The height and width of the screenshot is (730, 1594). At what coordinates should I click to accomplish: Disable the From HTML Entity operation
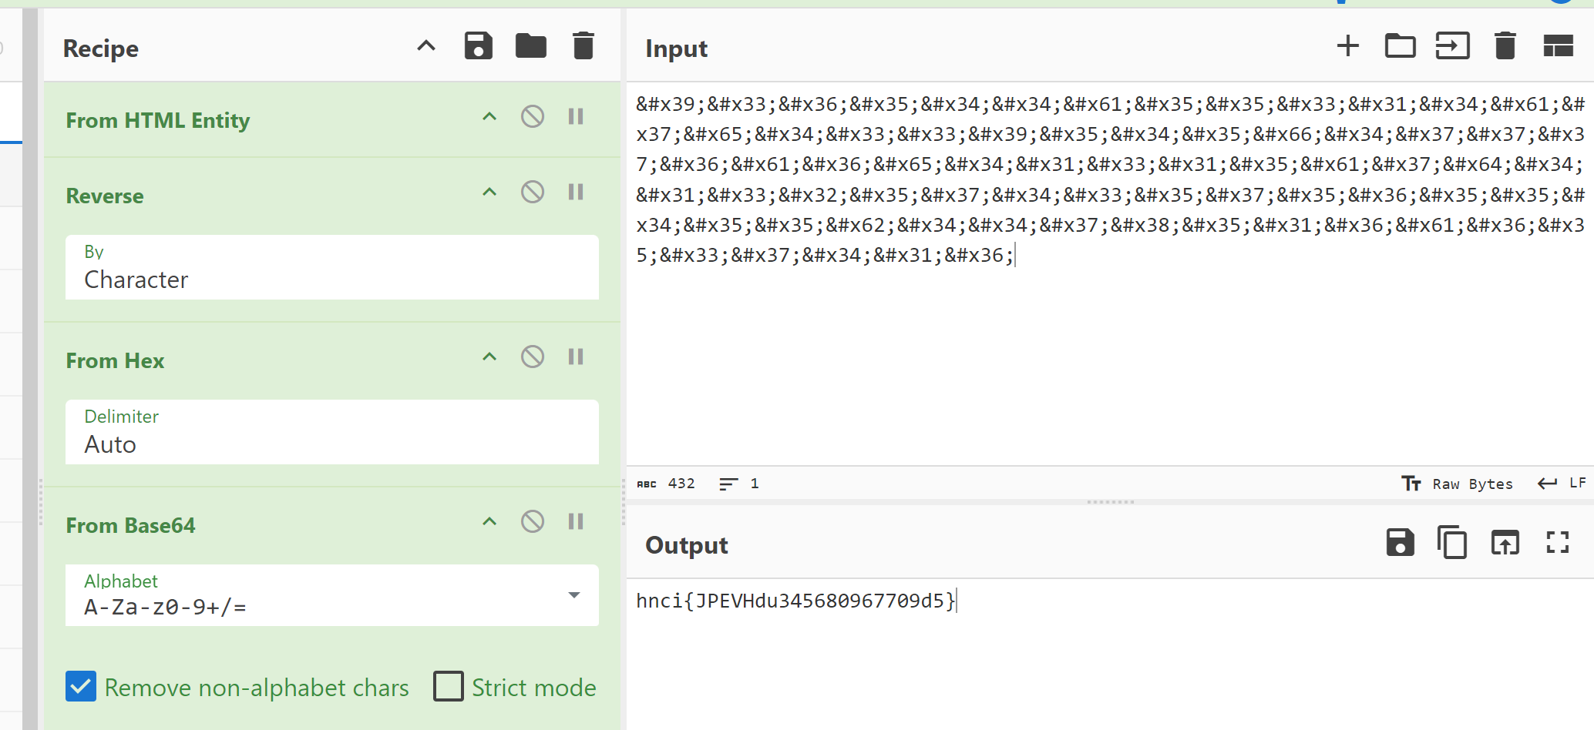(x=533, y=117)
